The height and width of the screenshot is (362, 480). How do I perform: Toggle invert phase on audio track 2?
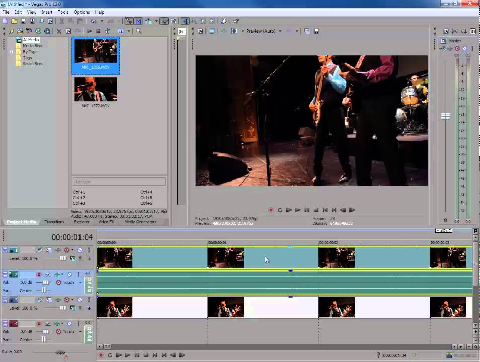[48, 274]
